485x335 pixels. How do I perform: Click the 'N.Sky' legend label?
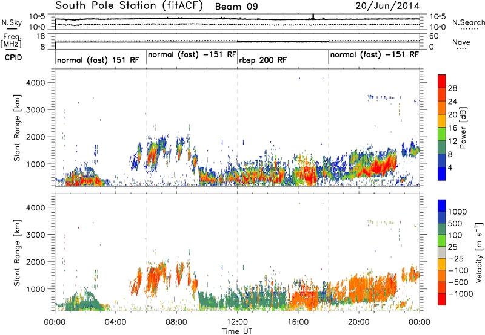[x=12, y=22]
